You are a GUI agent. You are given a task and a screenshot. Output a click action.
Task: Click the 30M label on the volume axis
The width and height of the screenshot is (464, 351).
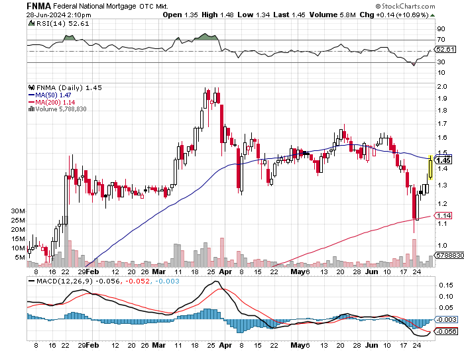pyautogui.click(x=18, y=211)
